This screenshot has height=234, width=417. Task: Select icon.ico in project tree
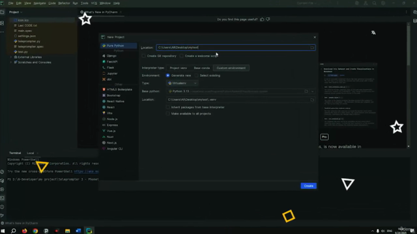point(23,20)
